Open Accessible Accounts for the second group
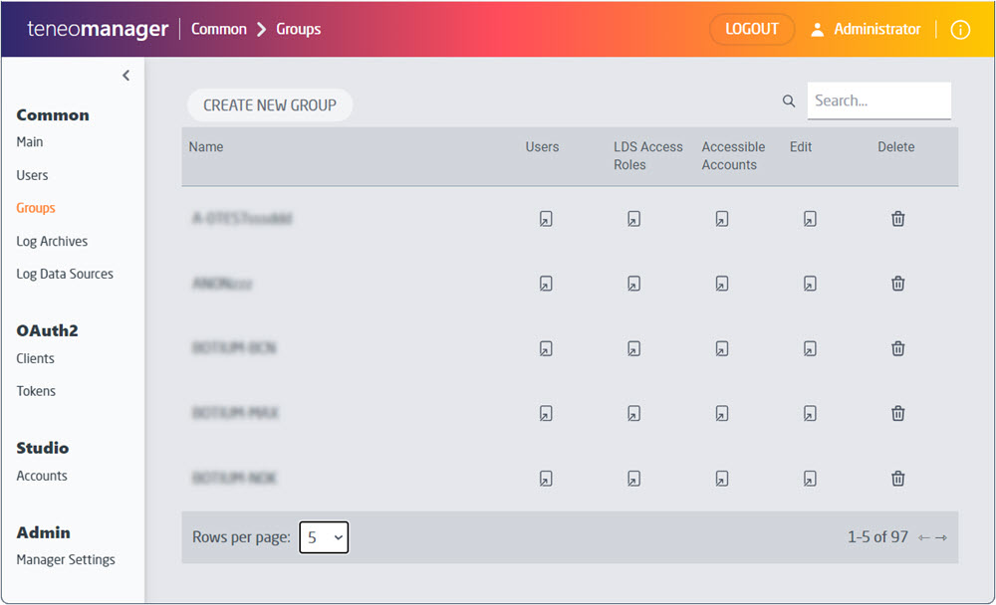 722,284
